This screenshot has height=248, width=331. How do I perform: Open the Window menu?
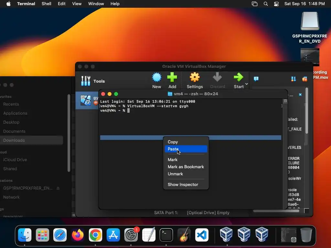(x=96, y=4)
